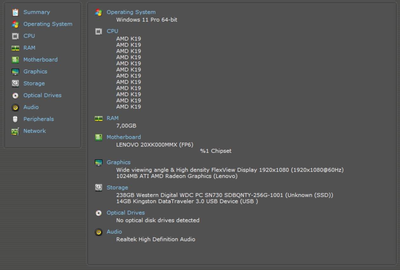Click the '7,00GB' RAM value
This screenshot has height=270, width=400.
(126, 126)
